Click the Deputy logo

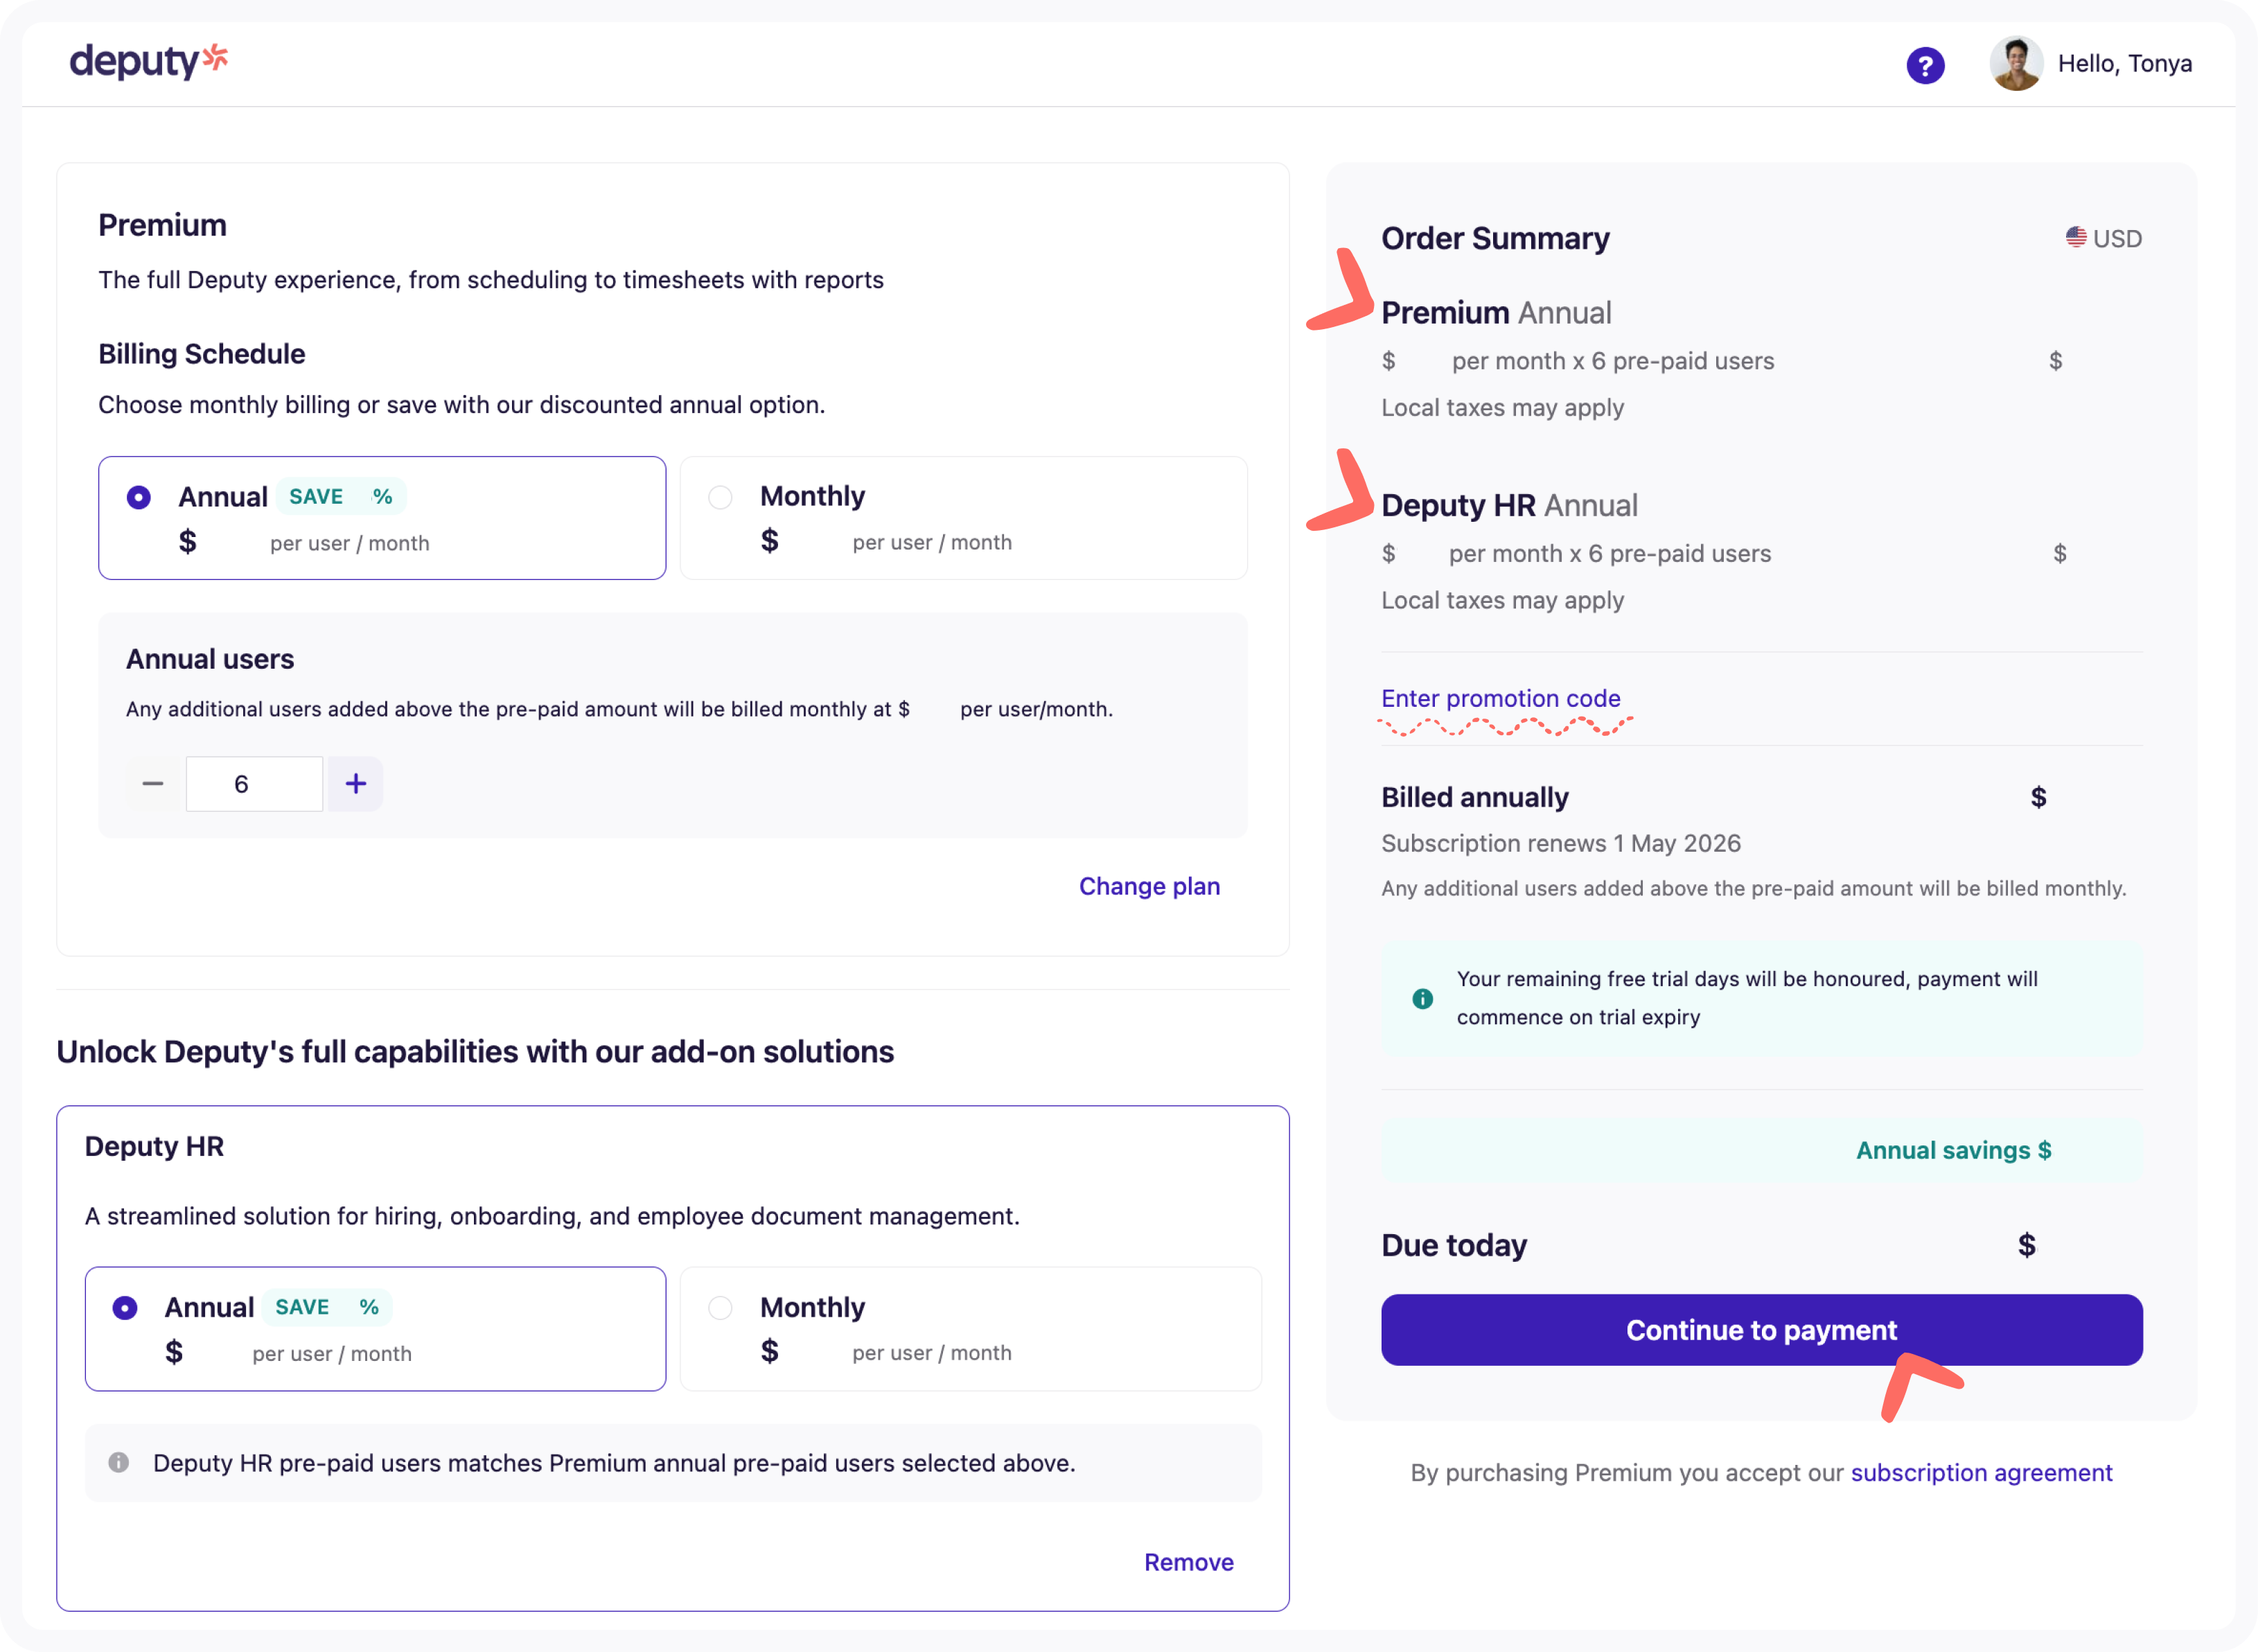coord(149,61)
